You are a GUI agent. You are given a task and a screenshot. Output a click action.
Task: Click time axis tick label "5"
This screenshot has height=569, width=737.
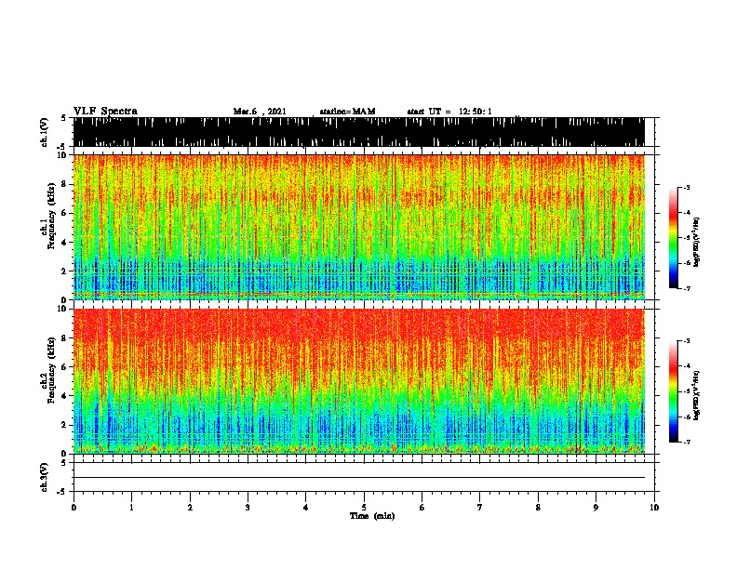(x=364, y=508)
